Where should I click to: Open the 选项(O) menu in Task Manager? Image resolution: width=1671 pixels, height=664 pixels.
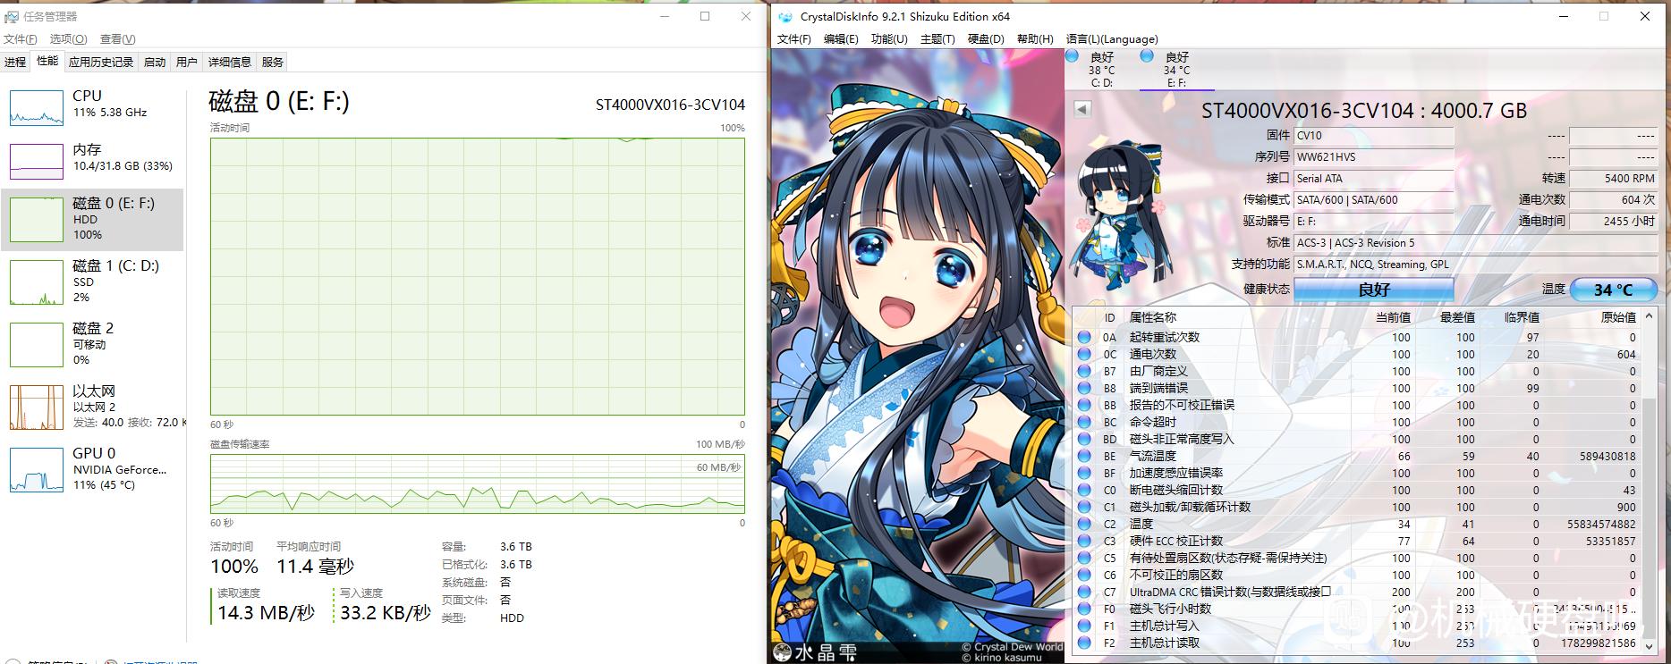click(68, 39)
